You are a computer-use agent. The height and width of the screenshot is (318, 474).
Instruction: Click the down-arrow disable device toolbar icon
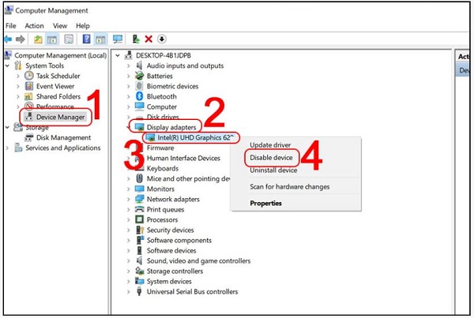click(x=162, y=39)
